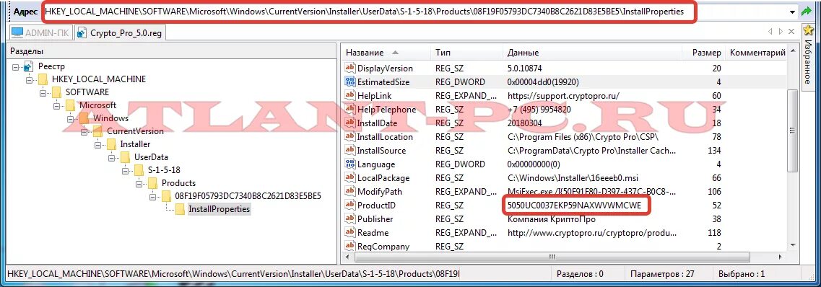The image size is (821, 287).
Task: Select the InstallProperties key
Action: pyautogui.click(x=219, y=209)
